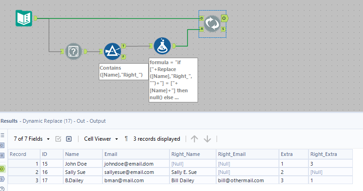The image size is (363, 191).
Task: Click Dynamic Replace D input anchor
Action: (x=201, y=18)
